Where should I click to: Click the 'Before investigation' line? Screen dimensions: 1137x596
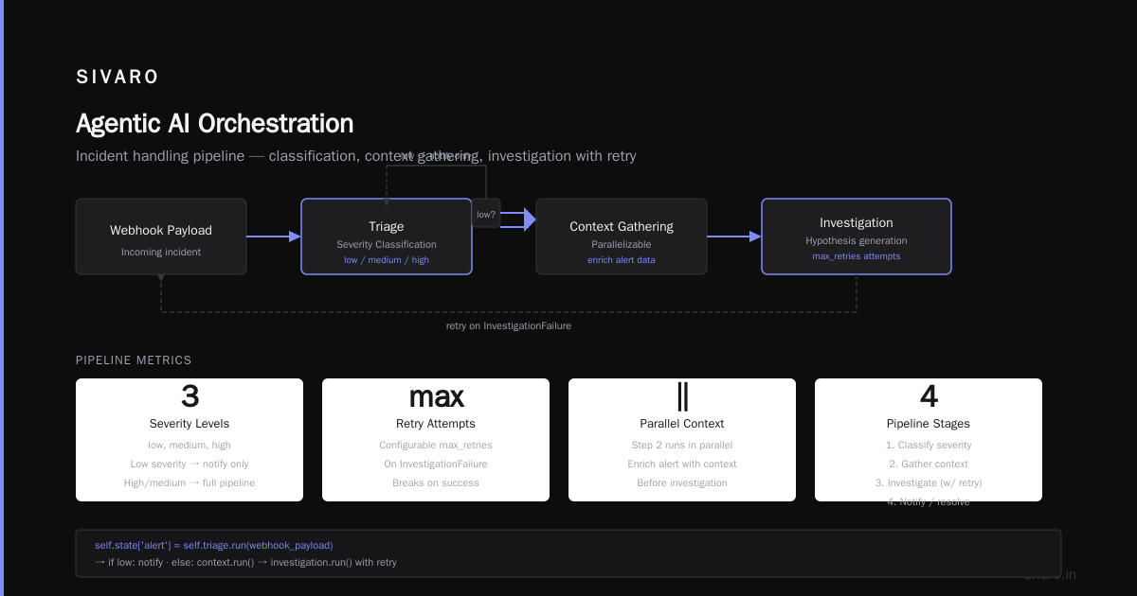(682, 482)
